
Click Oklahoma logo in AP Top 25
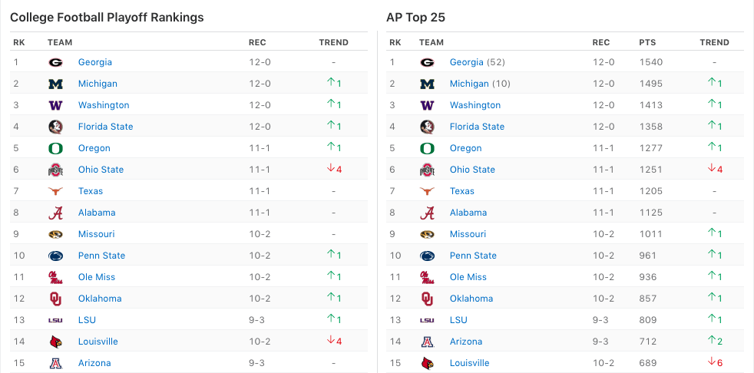click(x=427, y=299)
